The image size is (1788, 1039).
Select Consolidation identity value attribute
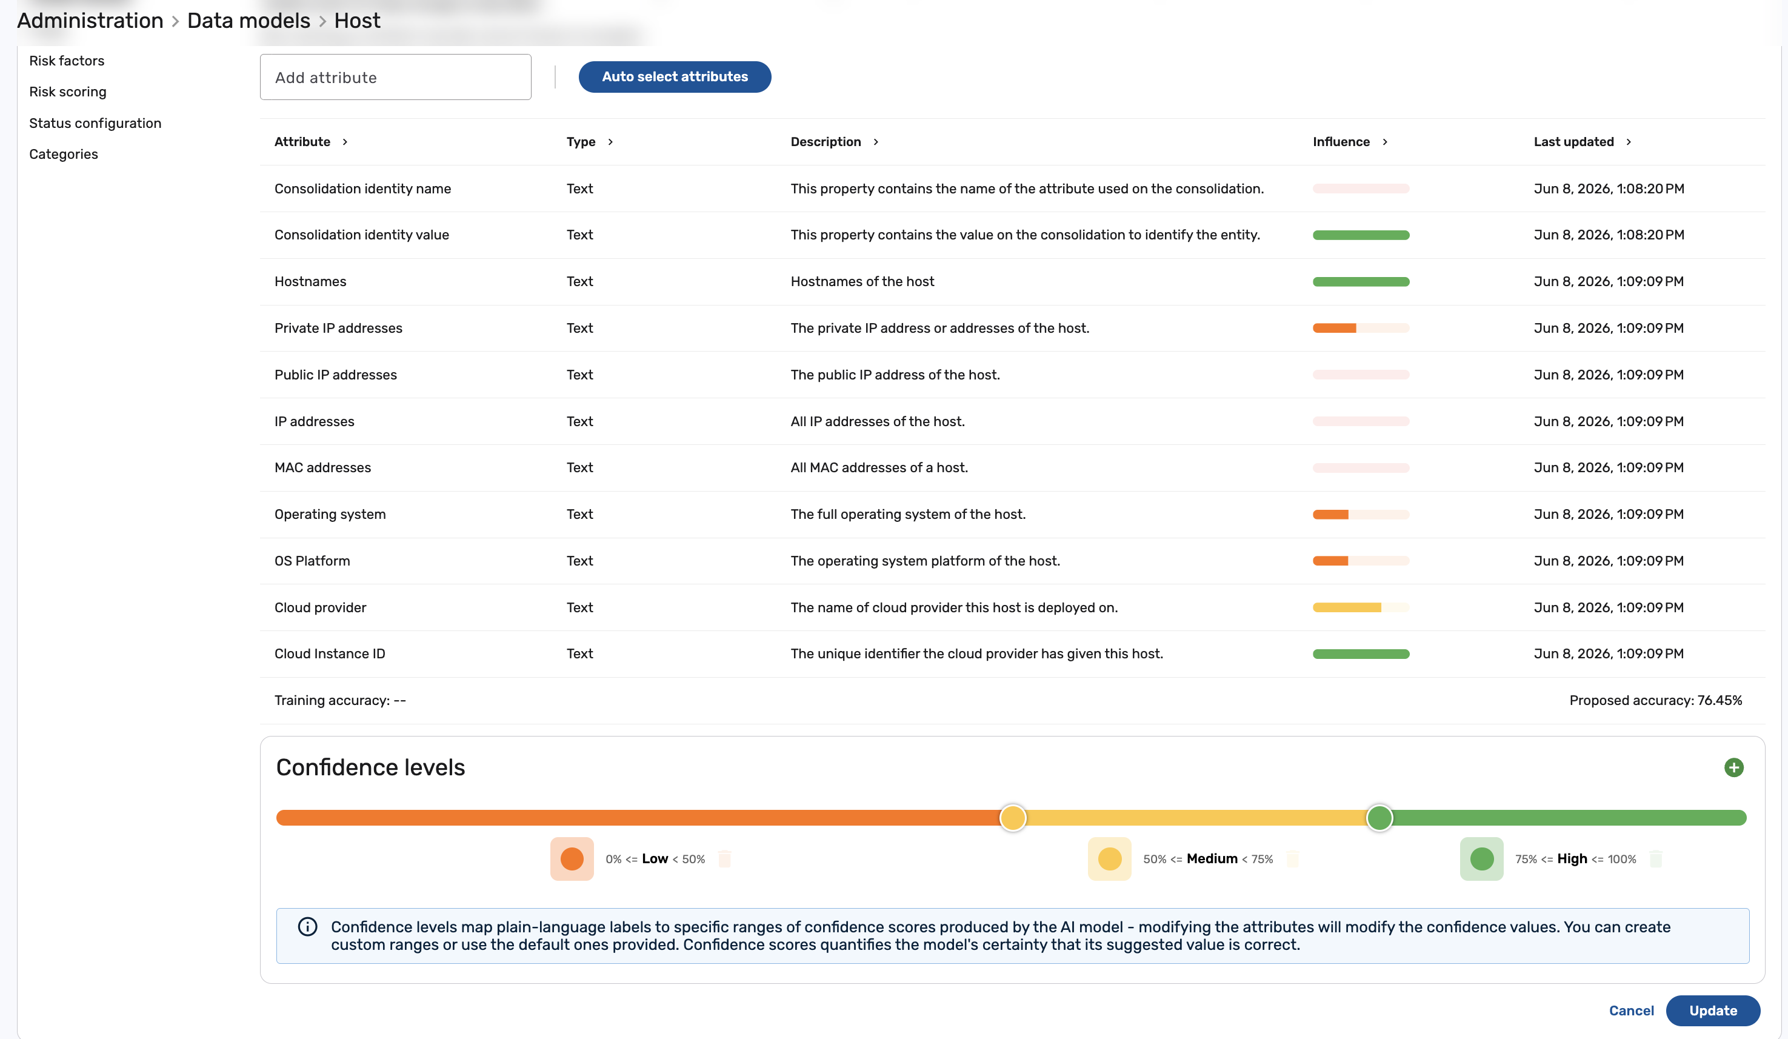coord(1012,235)
